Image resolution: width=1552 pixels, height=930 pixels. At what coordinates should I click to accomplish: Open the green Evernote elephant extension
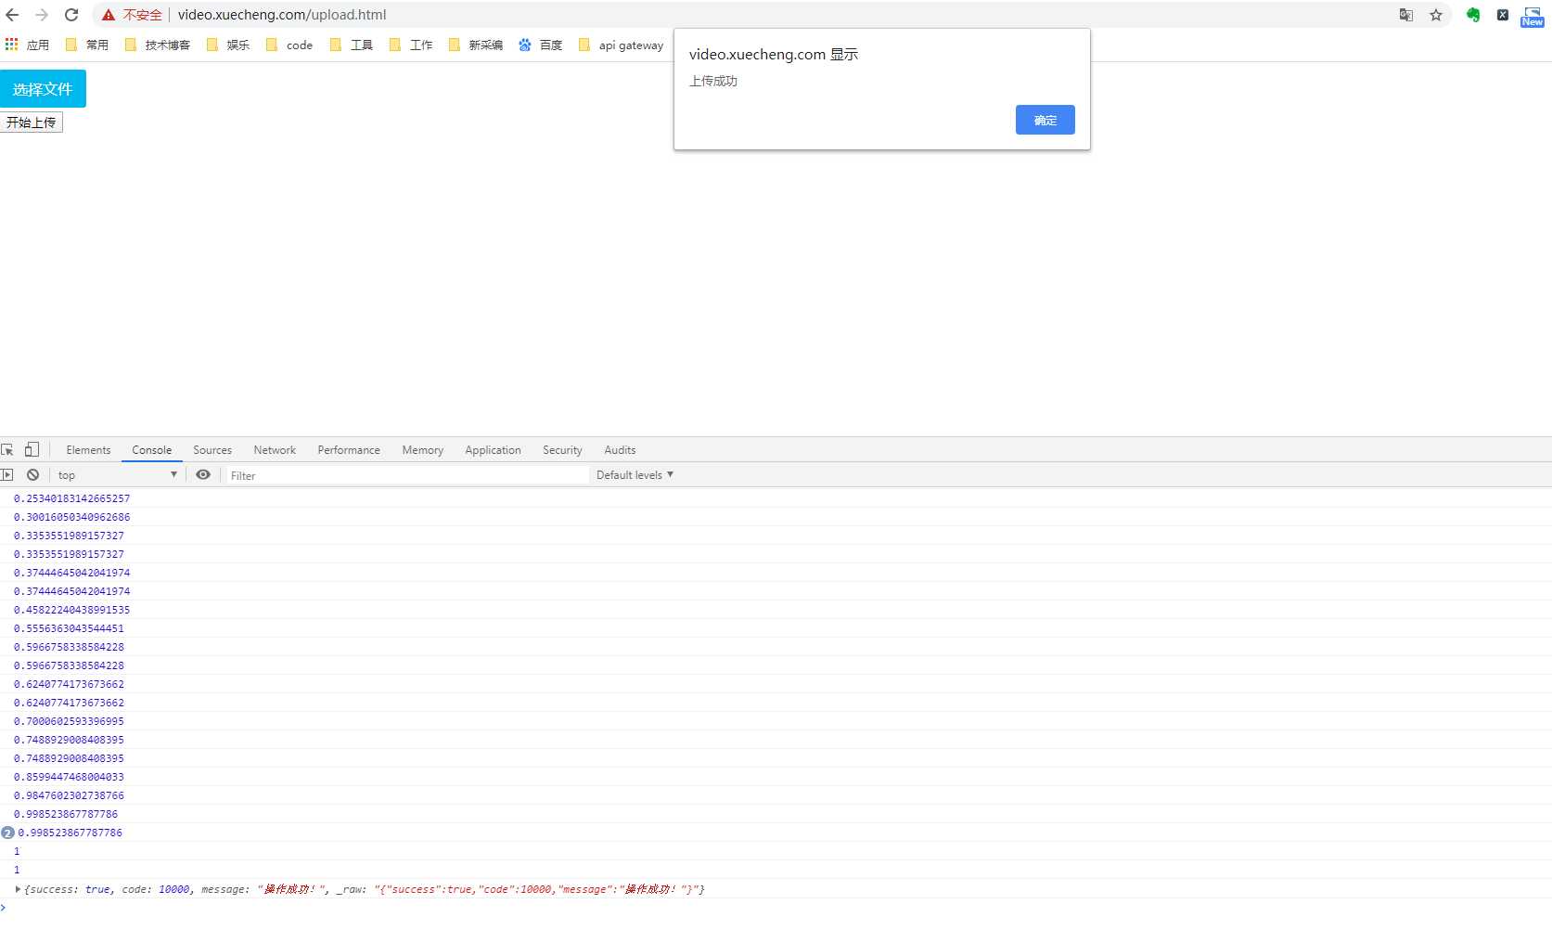(1473, 15)
